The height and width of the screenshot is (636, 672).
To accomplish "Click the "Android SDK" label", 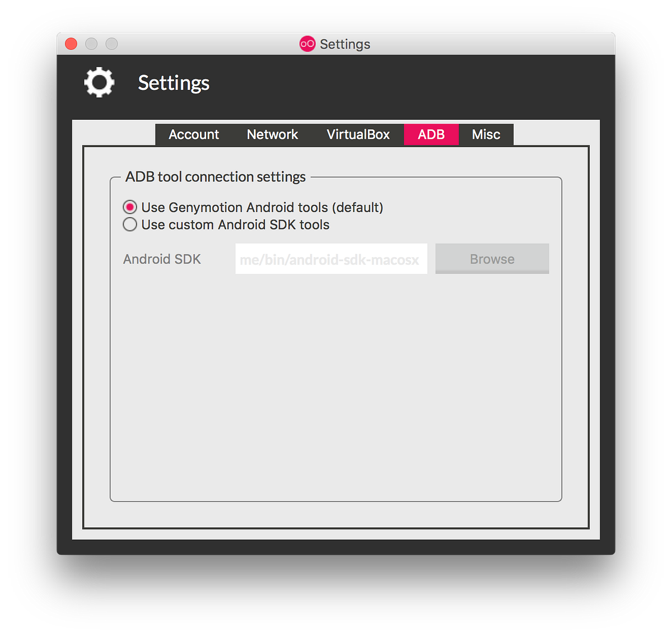I will [162, 259].
